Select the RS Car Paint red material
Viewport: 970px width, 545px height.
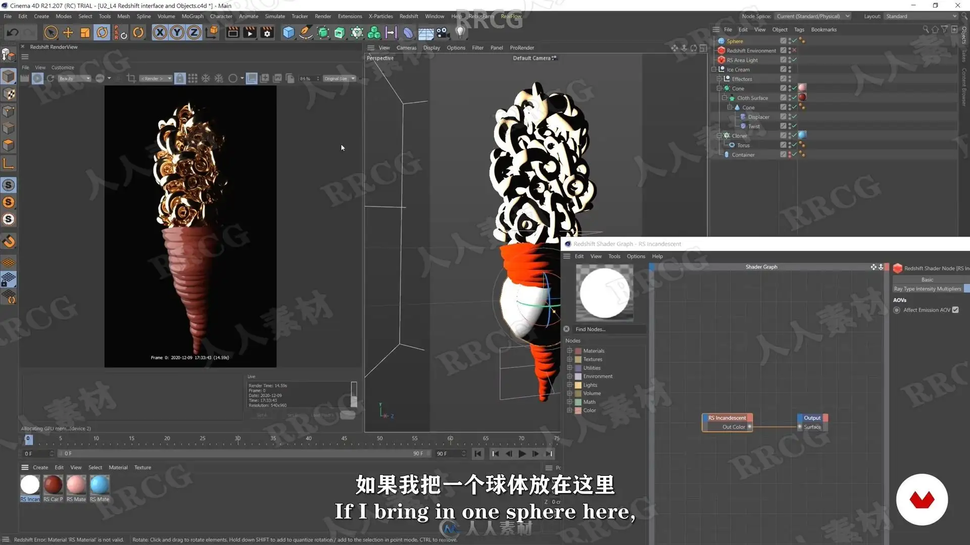(x=53, y=485)
